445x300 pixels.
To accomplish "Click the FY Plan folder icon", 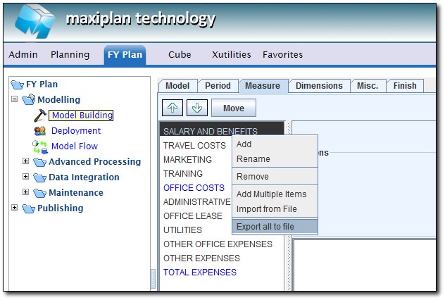I will pyautogui.click(x=17, y=85).
